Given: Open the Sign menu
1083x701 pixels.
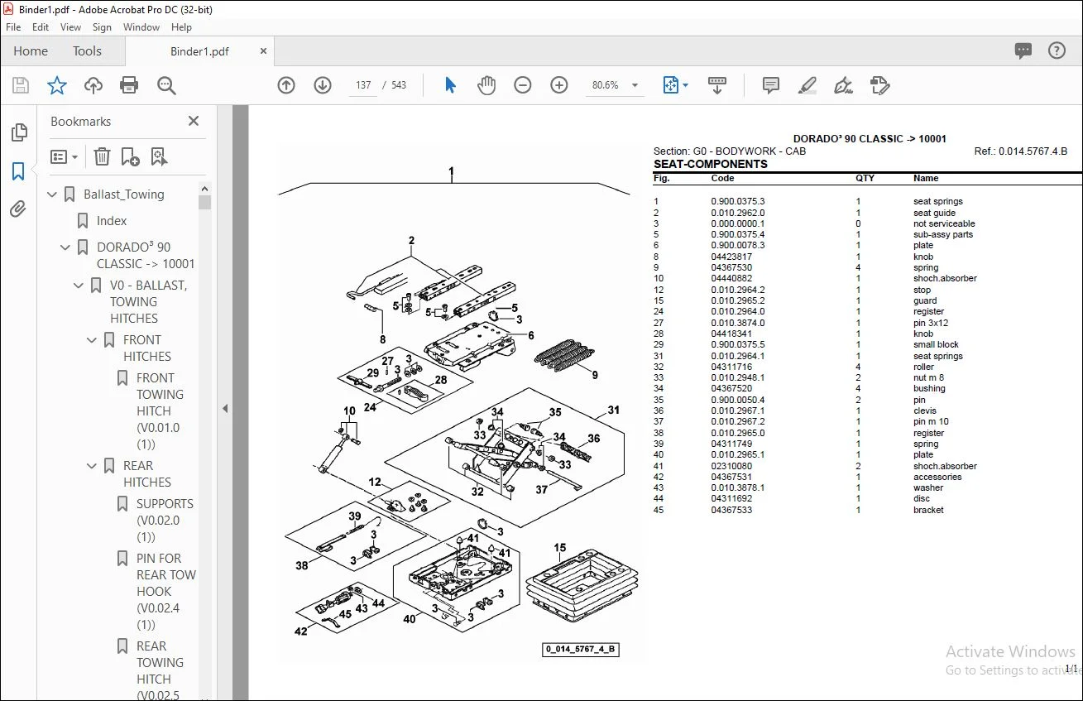Looking at the screenshot, I should [102, 27].
